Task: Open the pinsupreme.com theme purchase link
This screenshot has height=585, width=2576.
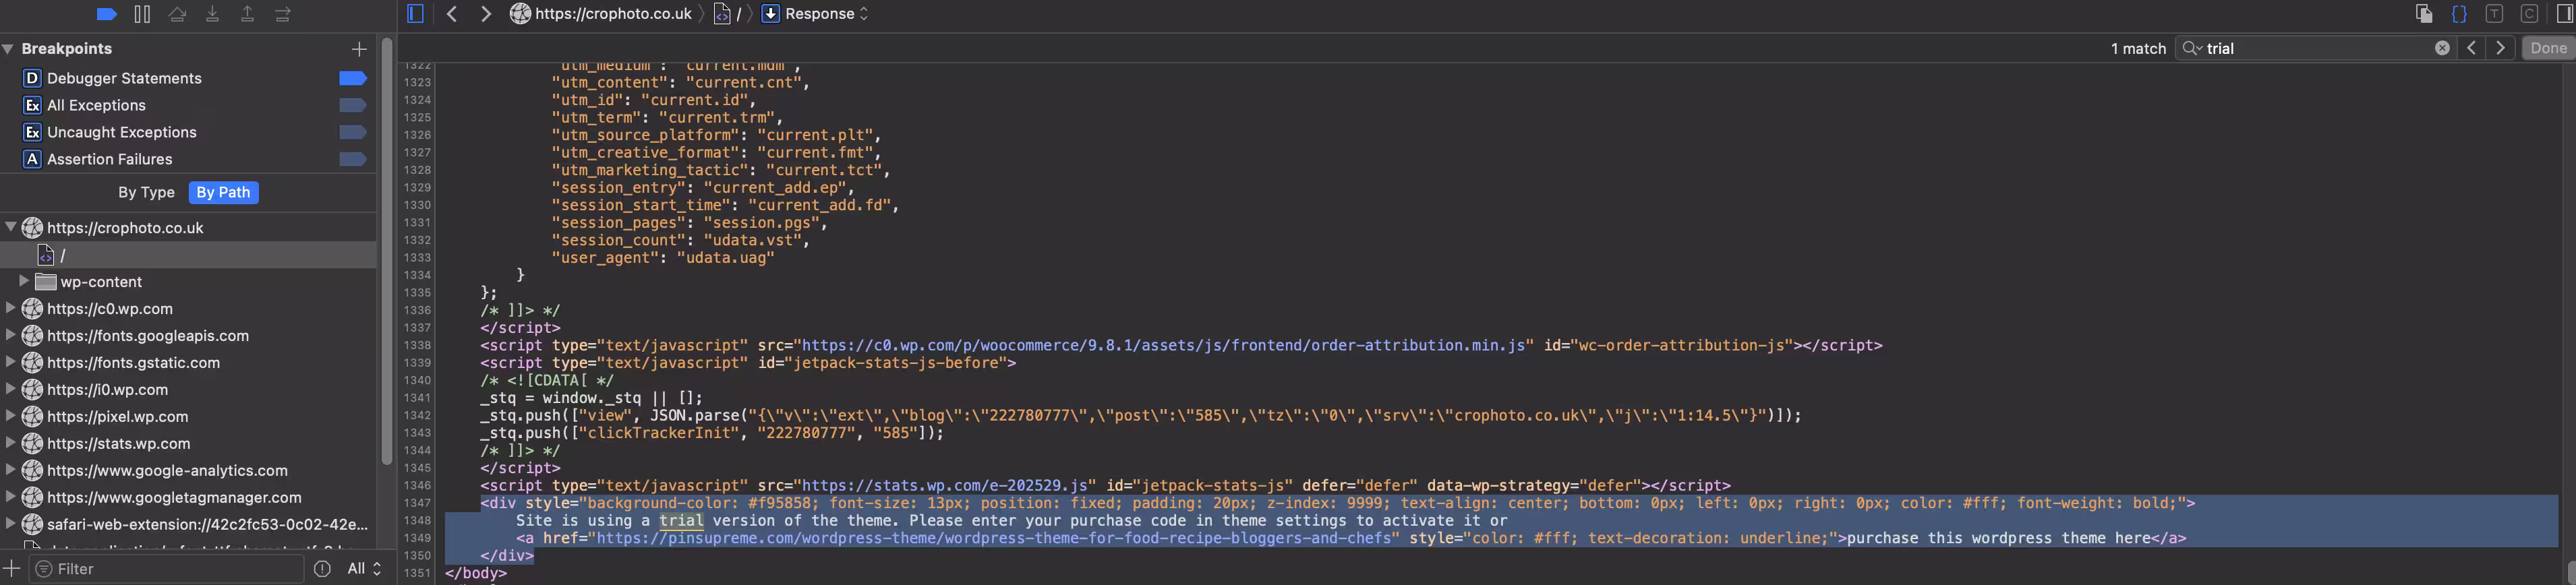Action: 994,538
